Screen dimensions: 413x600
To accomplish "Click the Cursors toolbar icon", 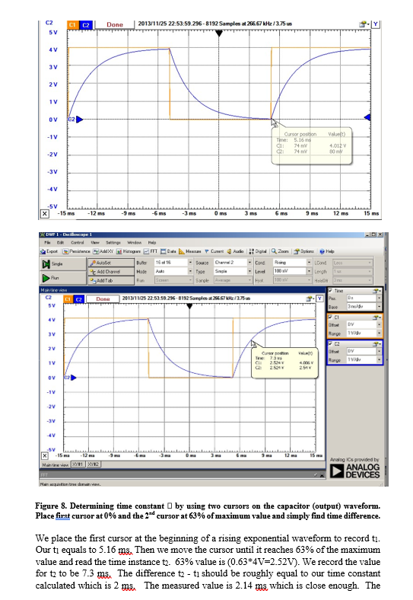I will 214,251.
